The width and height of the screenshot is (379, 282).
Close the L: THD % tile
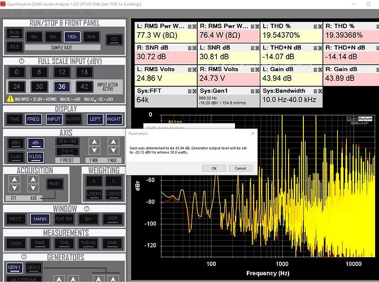pyautogui.click(x=320, y=27)
